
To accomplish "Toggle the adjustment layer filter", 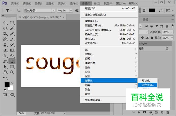I will point(151,26).
